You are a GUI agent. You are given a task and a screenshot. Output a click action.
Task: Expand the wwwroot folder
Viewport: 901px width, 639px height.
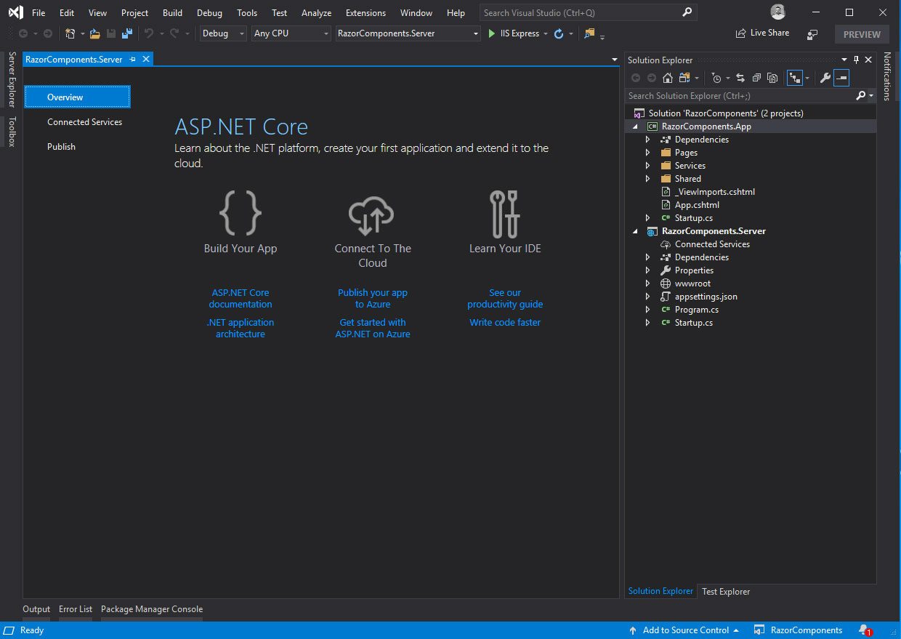[x=647, y=284]
